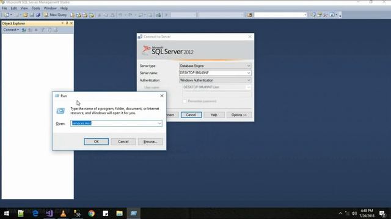391x219 pixels.
Task: Toggle the Remember password checkbox
Action: [185, 101]
